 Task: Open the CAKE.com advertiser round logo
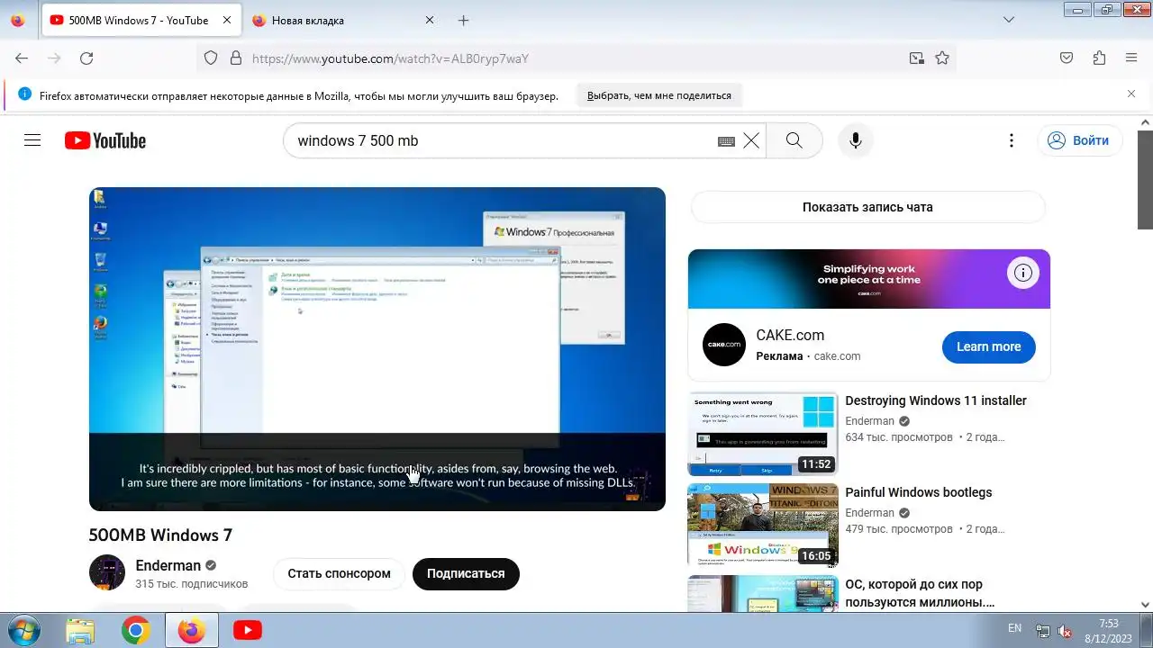[x=724, y=345]
